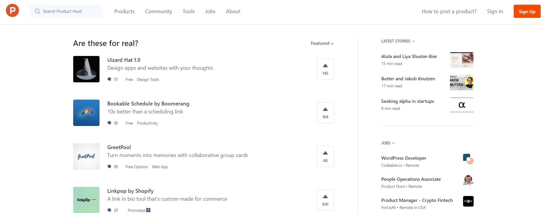543x213 pixels.
Task: Open the Featured sorting dropdown
Action: click(321, 43)
